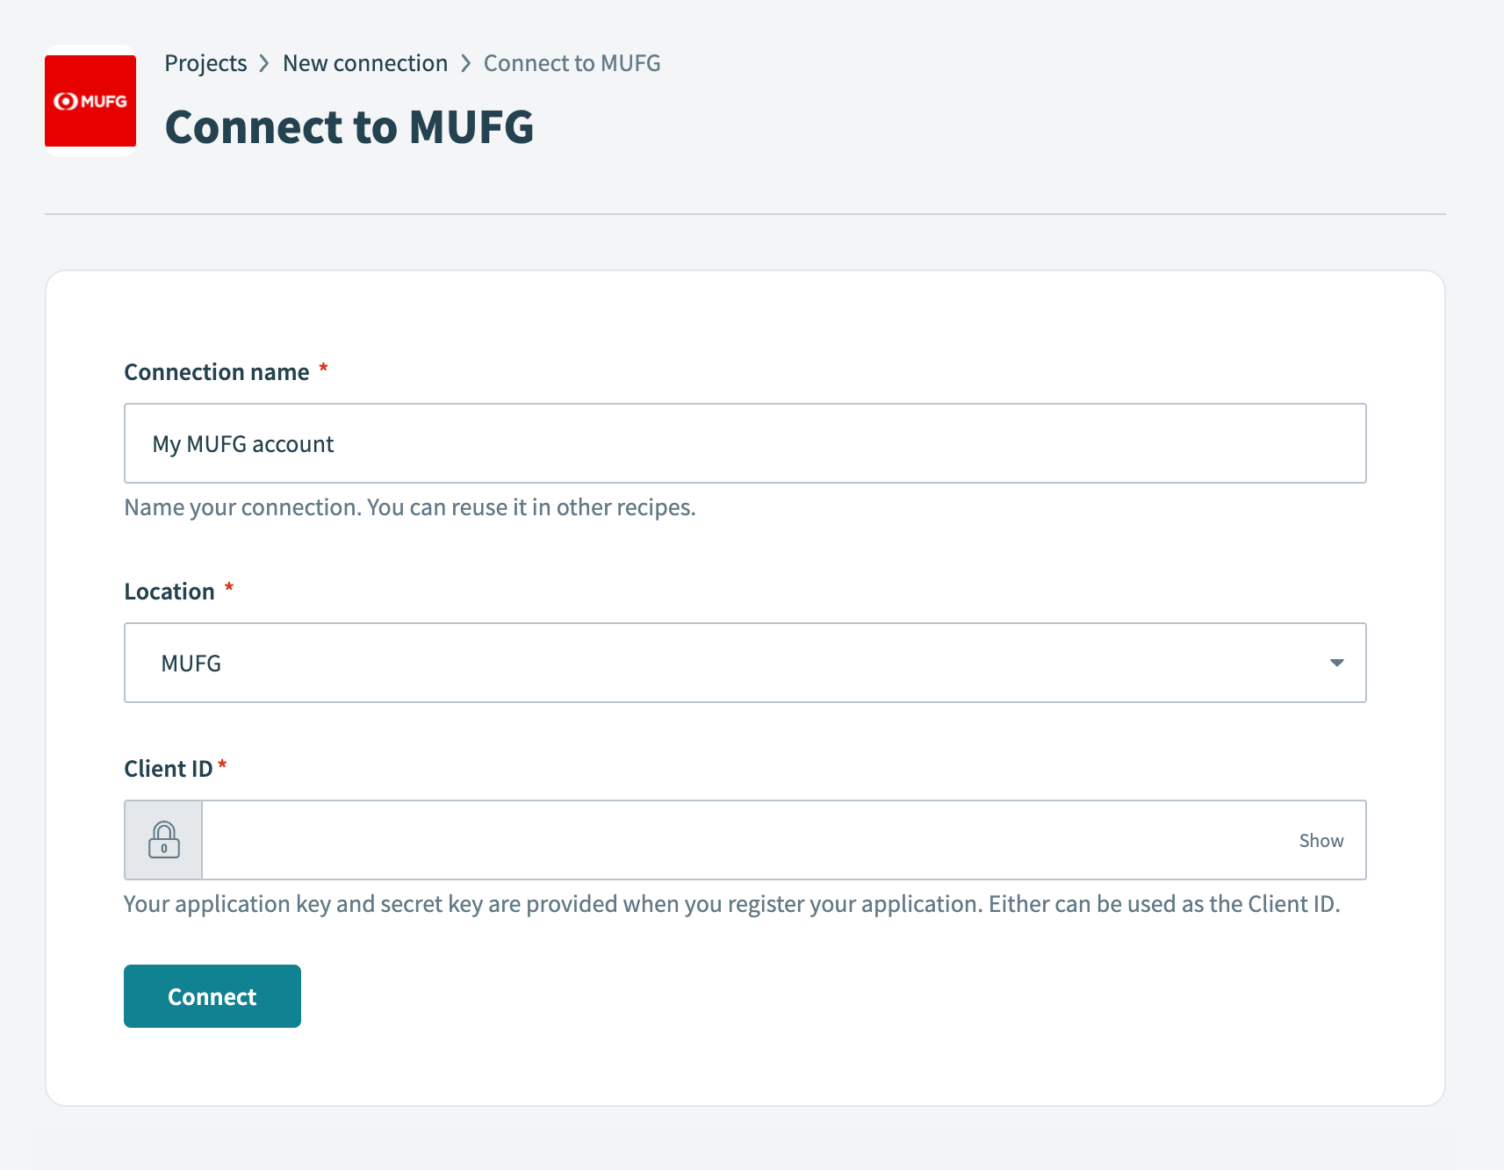The image size is (1504, 1170).
Task: Click the 'Name your connection' helper text
Action: coord(409,507)
